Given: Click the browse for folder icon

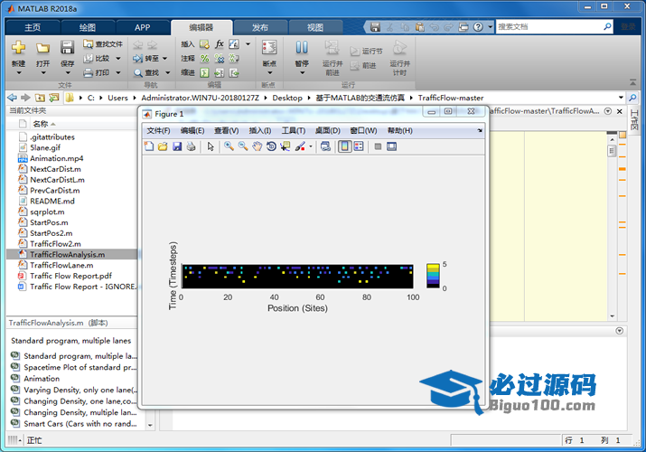Looking at the screenshot, I should coord(54,98).
